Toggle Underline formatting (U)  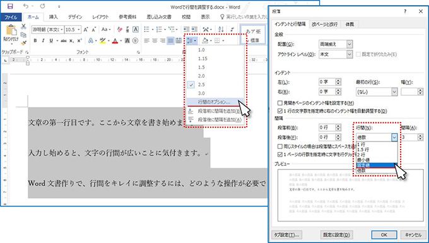coord(51,41)
